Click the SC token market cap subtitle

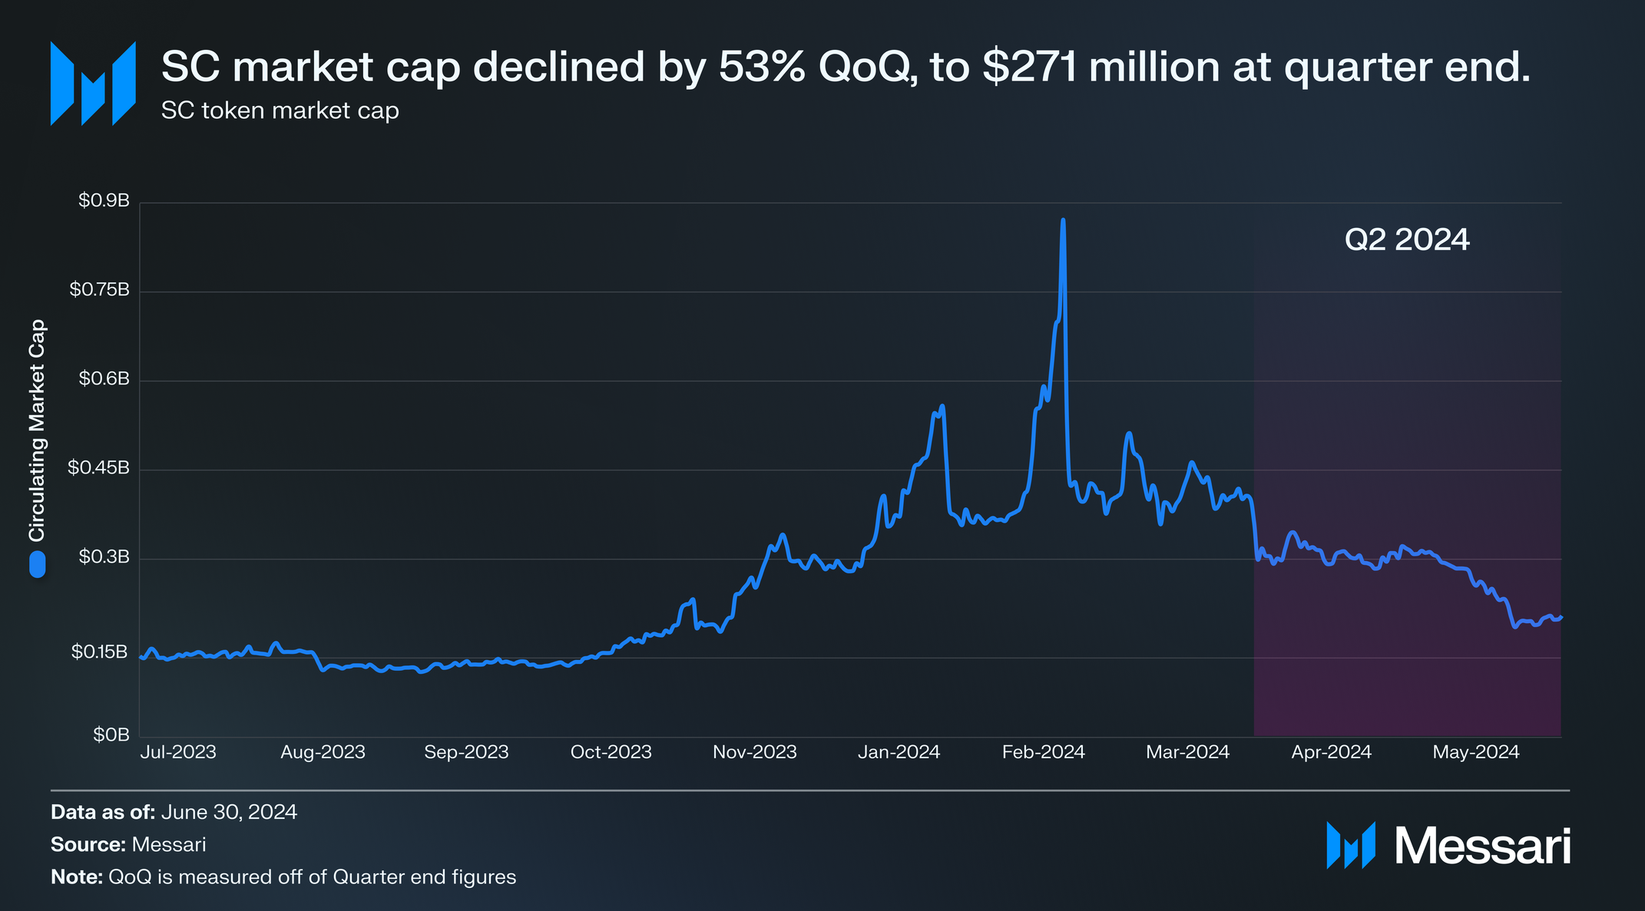tap(280, 111)
